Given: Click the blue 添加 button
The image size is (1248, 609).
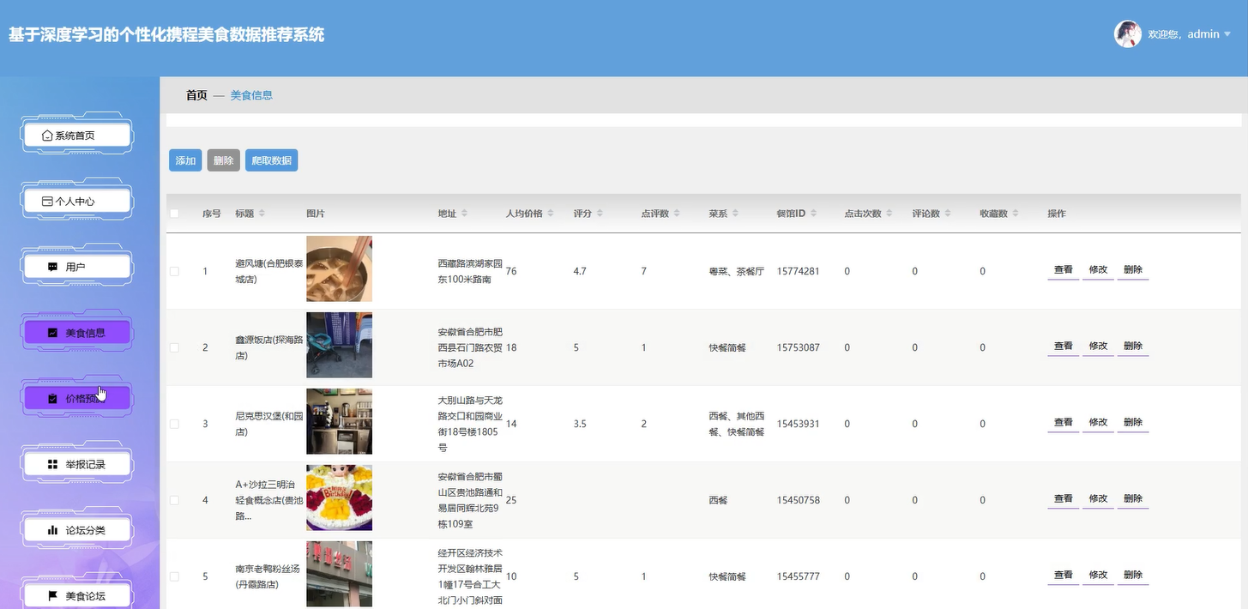Looking at the screenshot, I should pyautogui.click(x=185, y=160).
